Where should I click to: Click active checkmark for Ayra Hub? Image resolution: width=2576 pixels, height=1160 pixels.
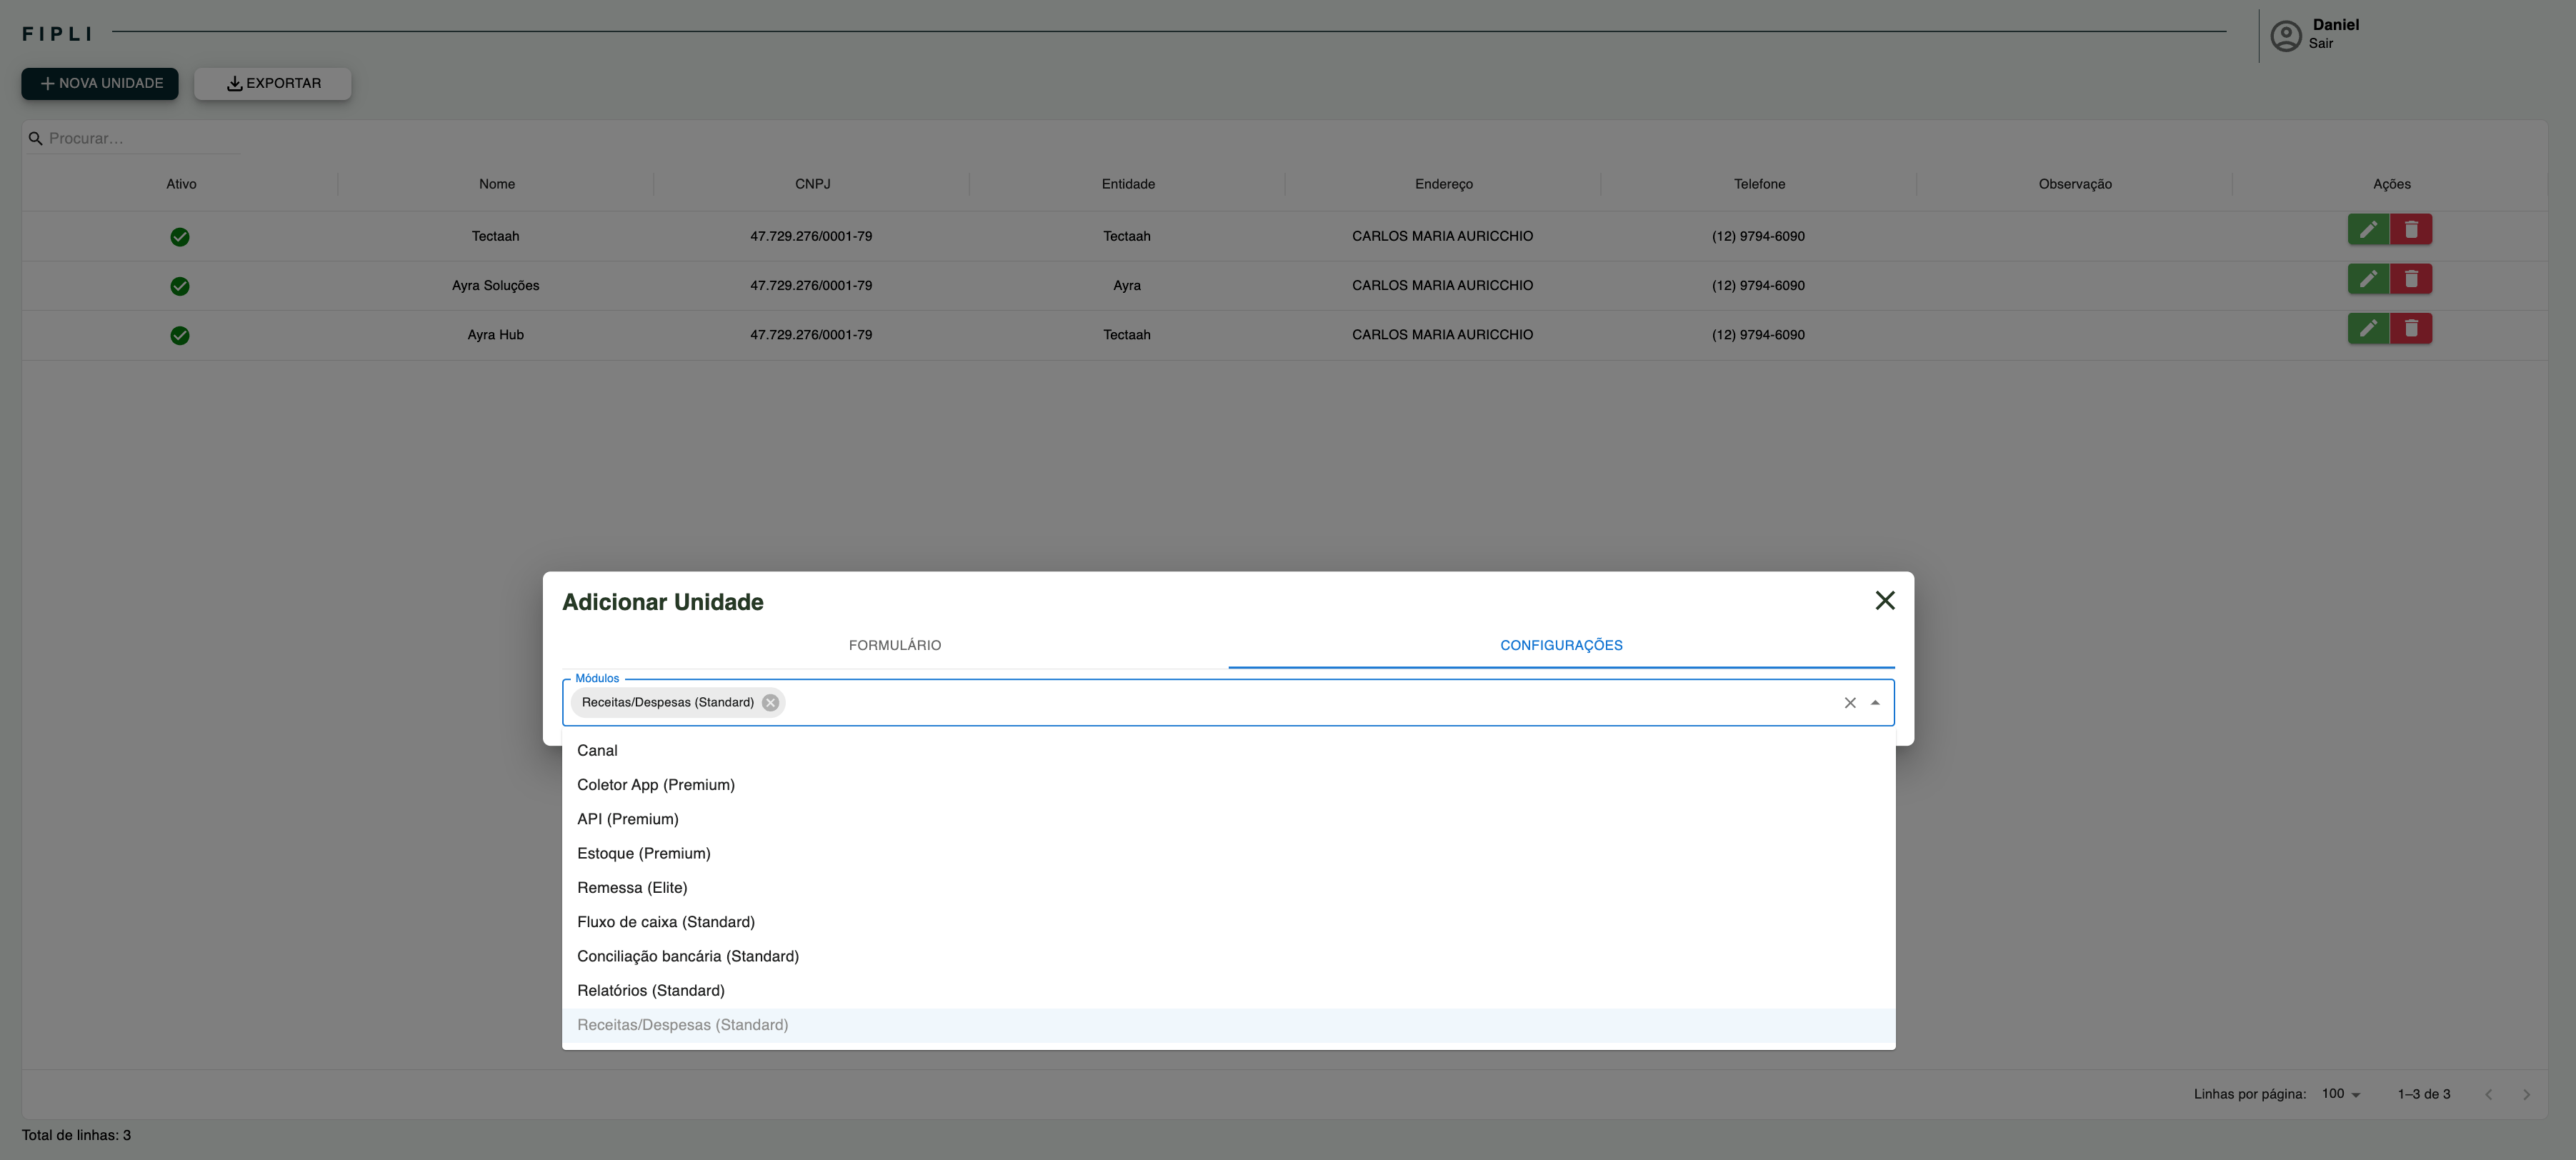[x=180, y=336]
